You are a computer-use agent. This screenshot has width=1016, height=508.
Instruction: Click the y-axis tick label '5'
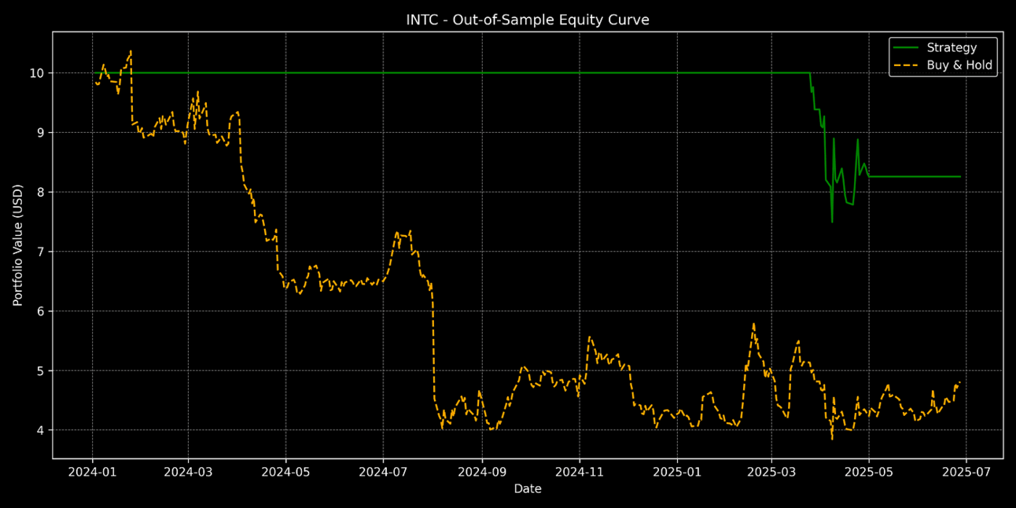pyautogui.click(x=42, y=370)
